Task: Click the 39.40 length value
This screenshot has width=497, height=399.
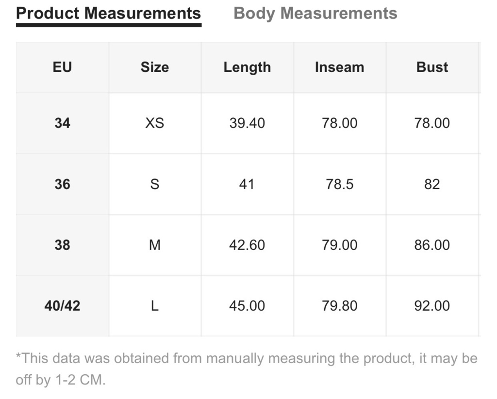Action: click(x=247, y=123)
